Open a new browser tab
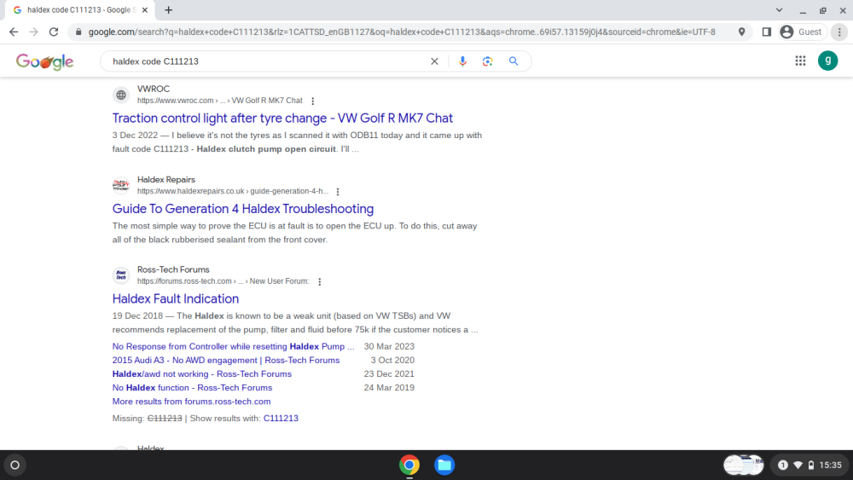Screen dimensions: 853x480 (x=169, y=9)
